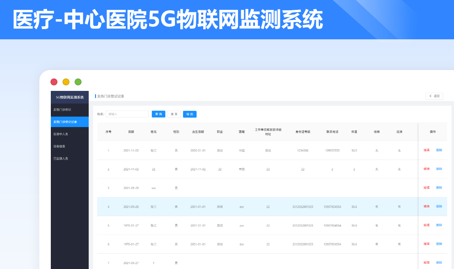Open the 发热门诊登记 sidebar menu item
Image resolution: width=454 pixels, height=269 pixels.
point(70,110)
